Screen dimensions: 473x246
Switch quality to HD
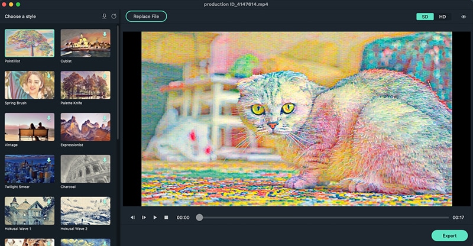pos(442,17)
